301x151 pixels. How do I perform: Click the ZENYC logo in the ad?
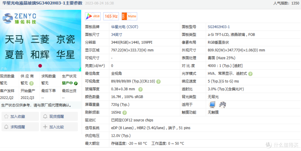[x=19, y=19]
